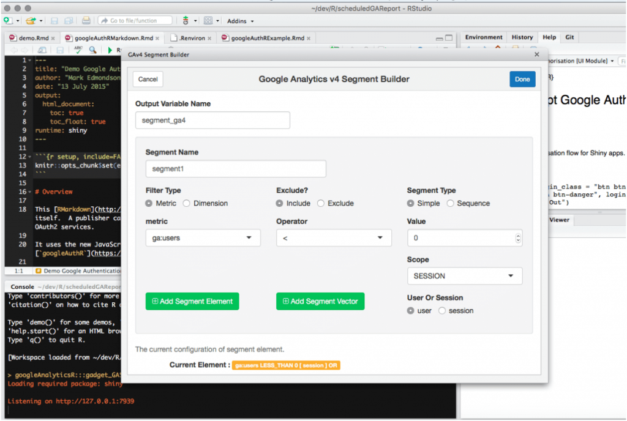Open the Viewer tab
This screenshot has width=627, height=421.
(x=559, y=220)
